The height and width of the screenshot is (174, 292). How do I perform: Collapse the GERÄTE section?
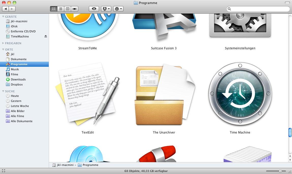pos(3,16)
